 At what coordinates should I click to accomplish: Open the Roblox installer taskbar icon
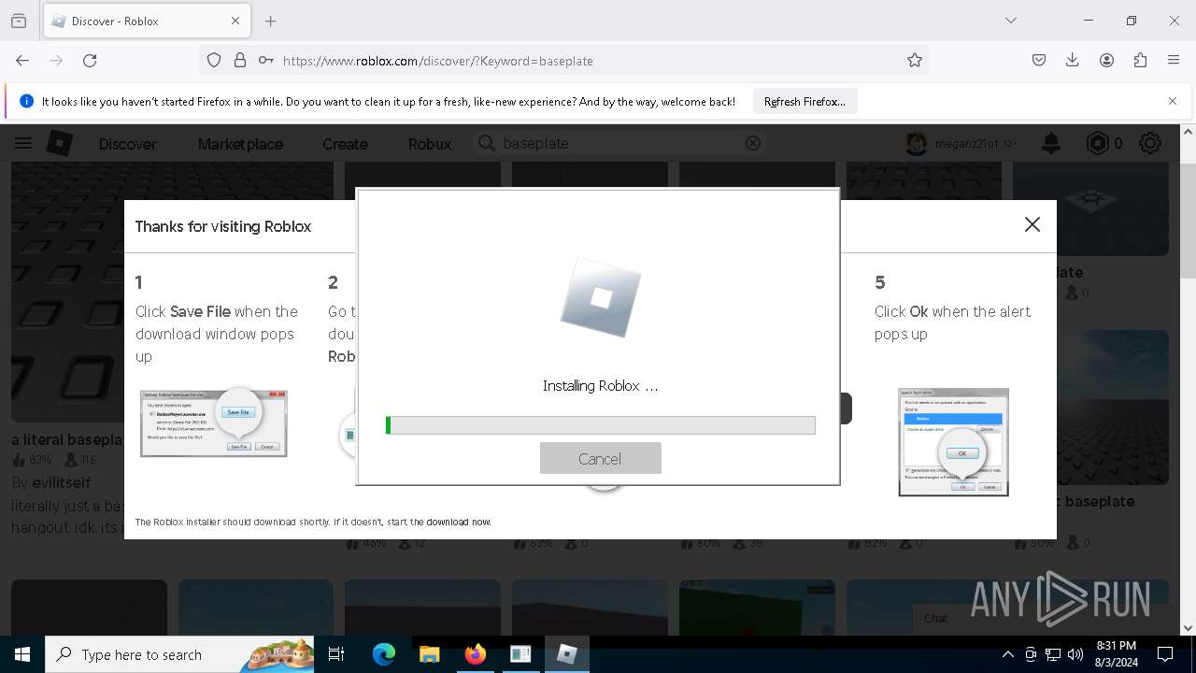point(566,654)
